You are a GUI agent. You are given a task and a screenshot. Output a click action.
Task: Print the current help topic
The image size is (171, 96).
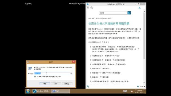pos(139,8)
